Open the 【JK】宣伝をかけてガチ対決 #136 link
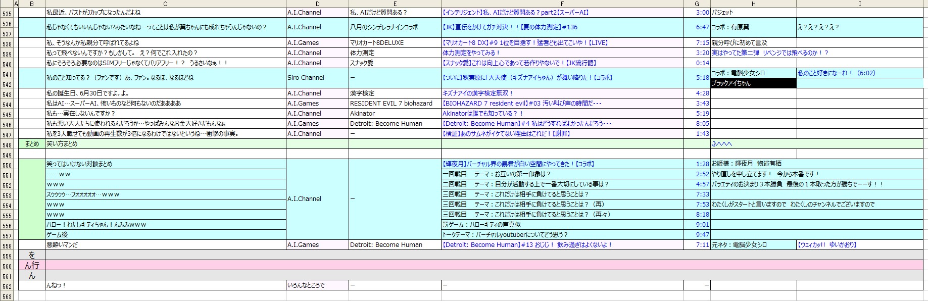 (510, 27)
